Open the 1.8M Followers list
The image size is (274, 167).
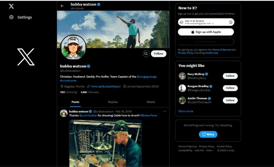90,92
